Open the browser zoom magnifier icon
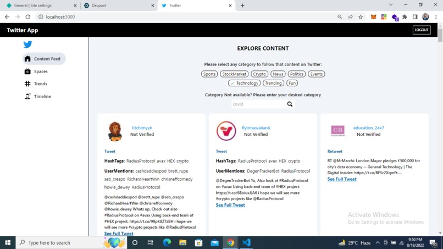This screenshot has height=249, width=443. click(340, 17)
